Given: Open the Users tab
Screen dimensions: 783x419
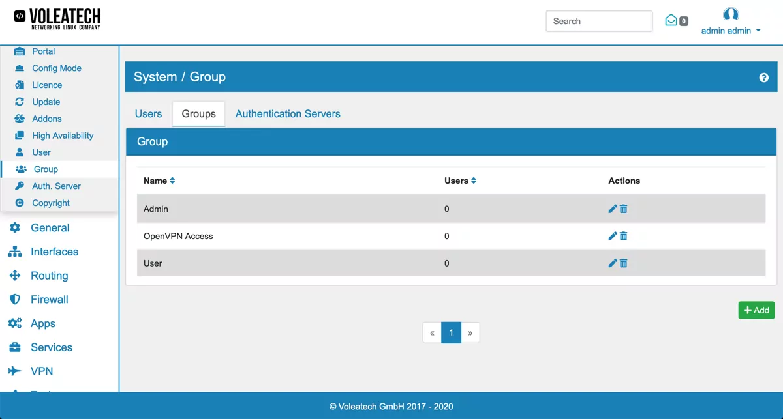Looking at the screenshot, I should coord(148,113).
